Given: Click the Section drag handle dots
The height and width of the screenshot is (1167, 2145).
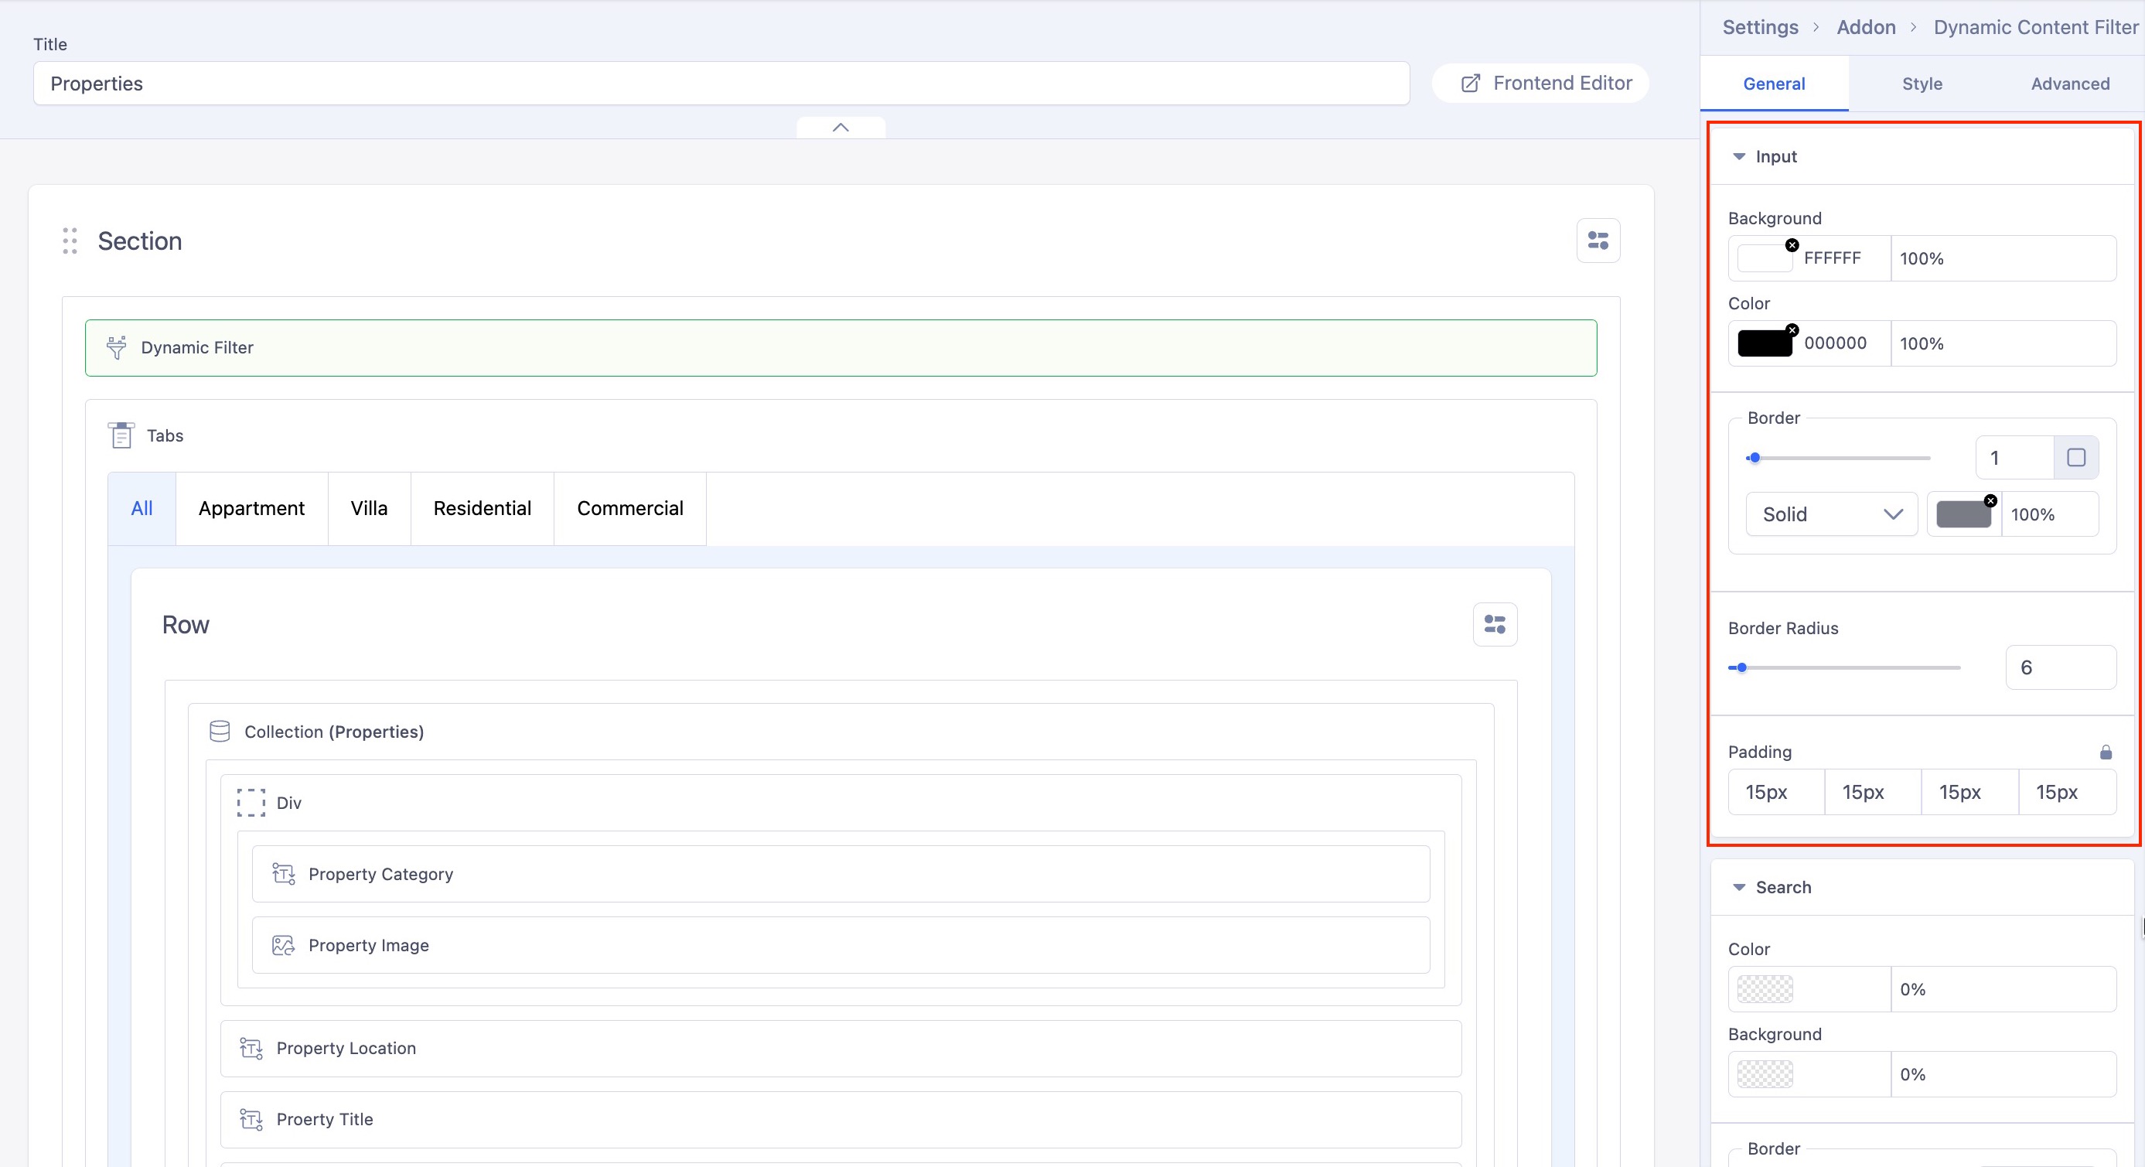Looking at the screenshot, I should 70,241.
